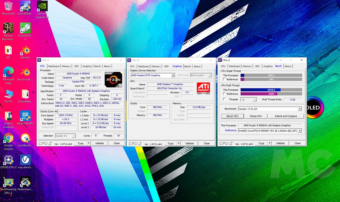Select the blender desktop shortcut
The height and width of the screenshot is (202, 340).
click(25, 51)
